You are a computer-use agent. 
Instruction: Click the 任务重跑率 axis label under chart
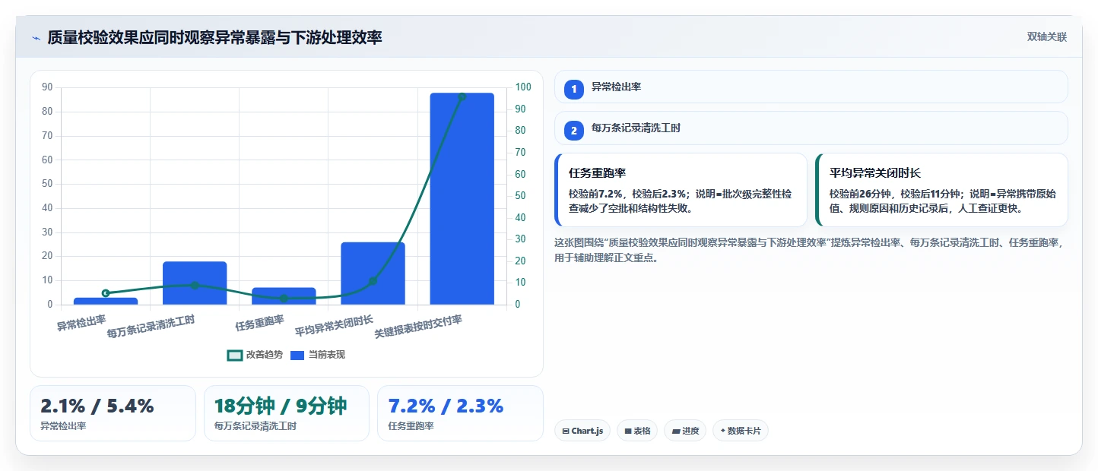point(259,323)
